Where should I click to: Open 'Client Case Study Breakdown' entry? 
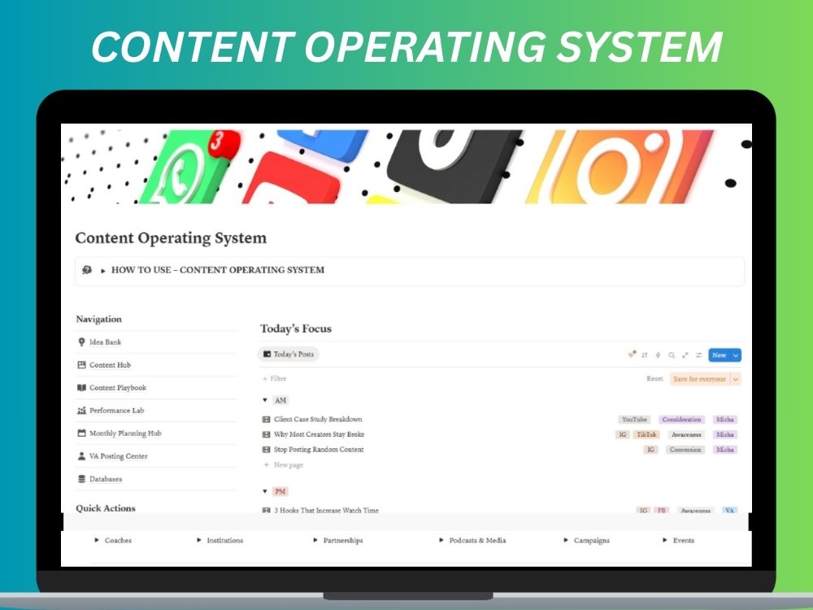pyautogui.click(x=318, y=419)
